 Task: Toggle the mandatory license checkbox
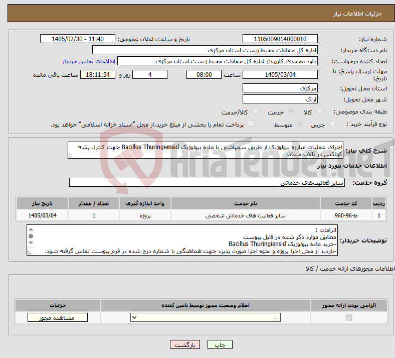(x=349, y=317)
